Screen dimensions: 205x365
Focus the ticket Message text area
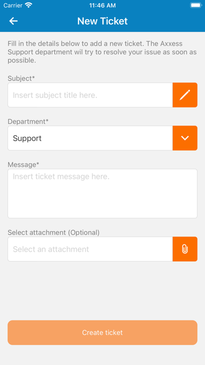click(x=102, y=194)
